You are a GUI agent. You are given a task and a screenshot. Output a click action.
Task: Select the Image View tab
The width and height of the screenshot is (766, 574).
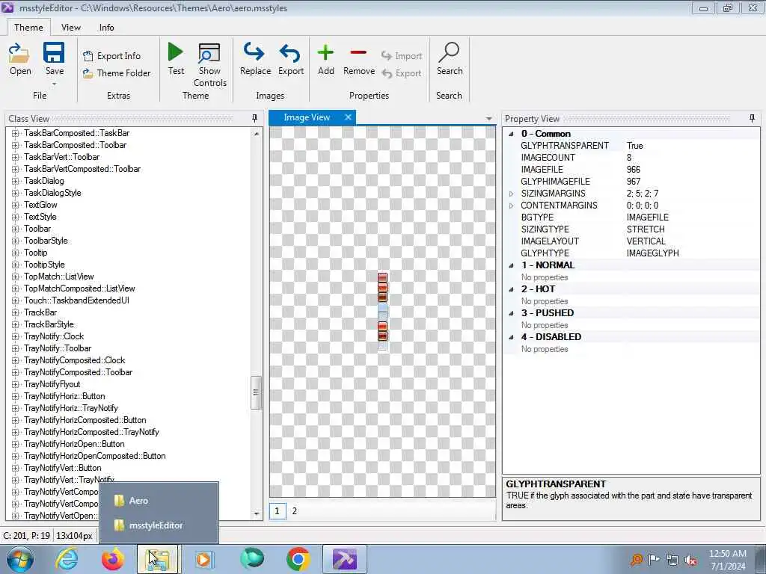(307, 117)
